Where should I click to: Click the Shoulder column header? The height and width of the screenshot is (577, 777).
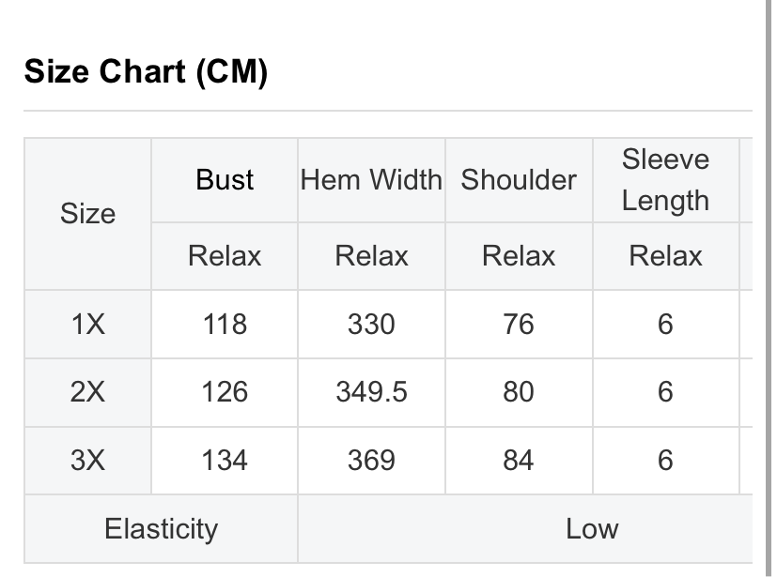pos(519,179)
